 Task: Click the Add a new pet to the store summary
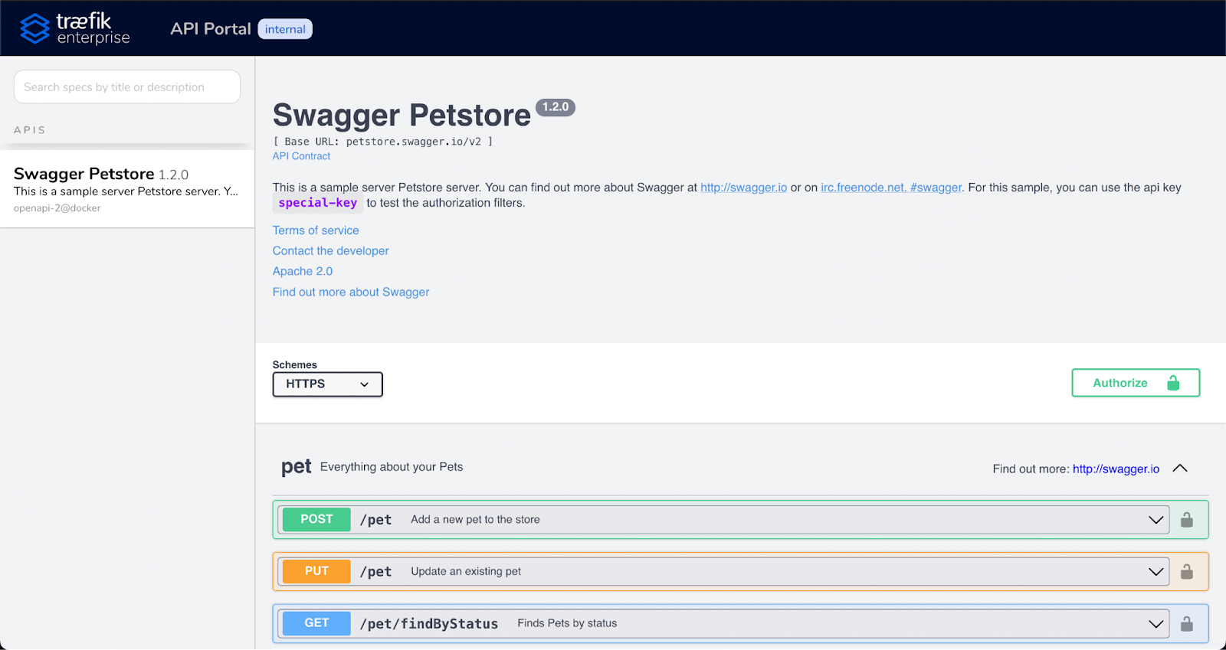475,520
